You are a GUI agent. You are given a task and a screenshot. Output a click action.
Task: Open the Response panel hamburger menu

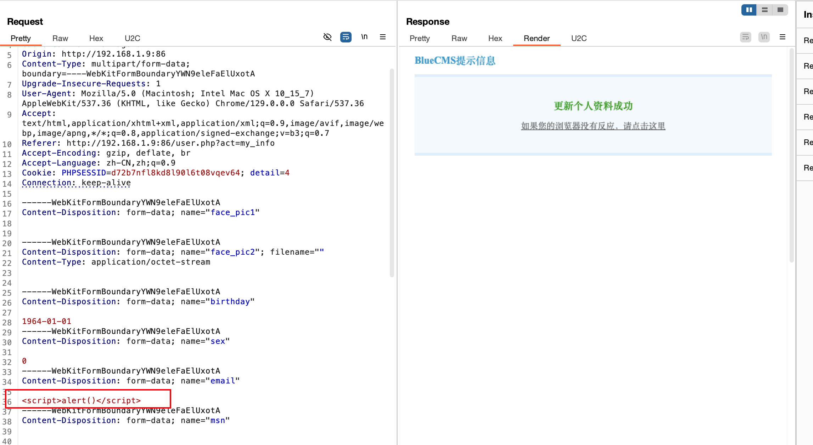[x=783, y=37]
